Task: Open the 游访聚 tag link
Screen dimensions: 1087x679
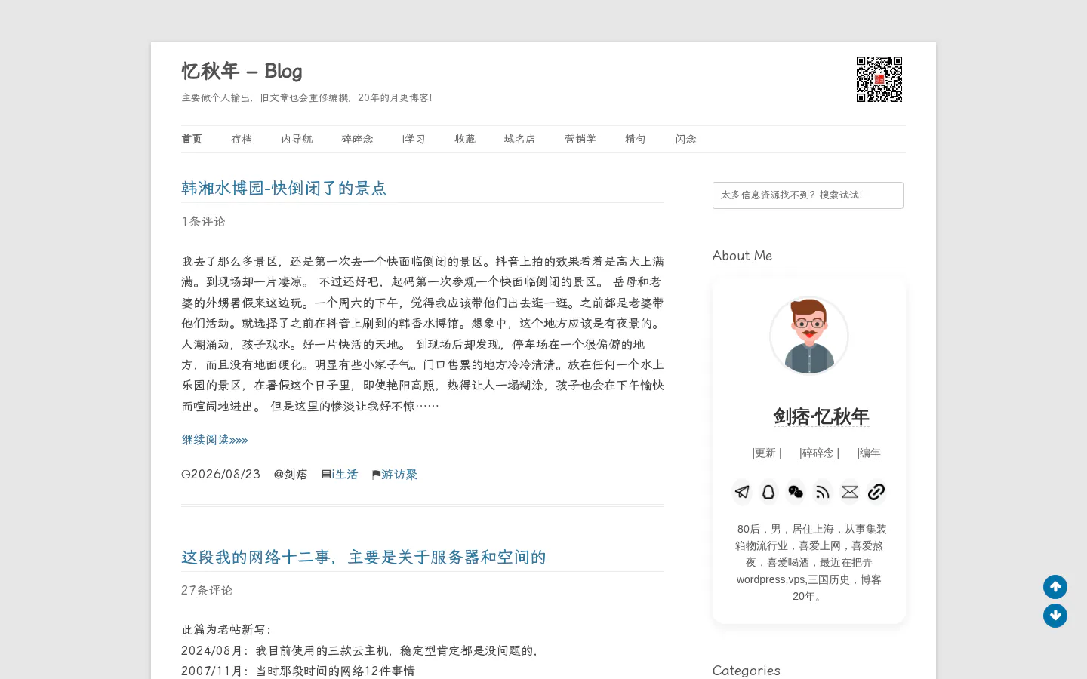Action: tap(399, 475)
